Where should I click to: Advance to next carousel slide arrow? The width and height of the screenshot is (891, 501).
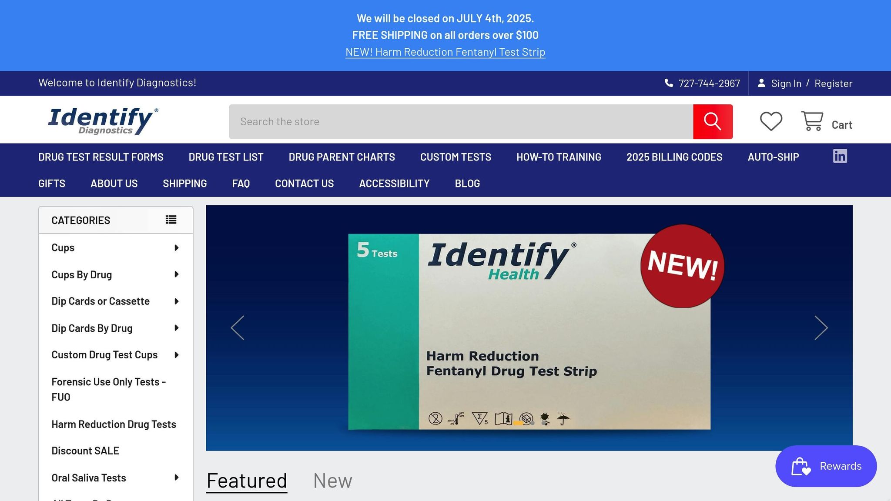(821, 328)
